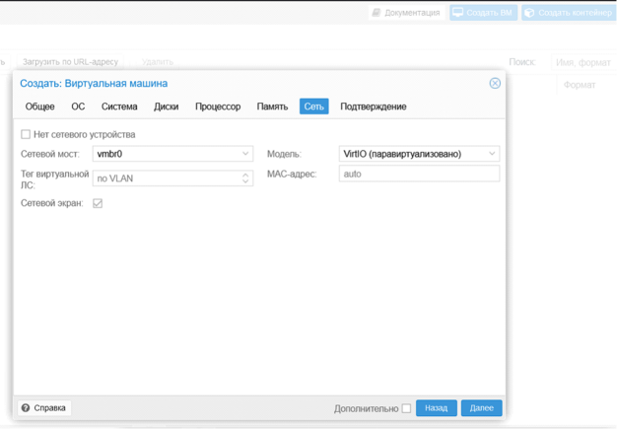Enable the Нет сетевого устройства checkbox

coord(26,134)
